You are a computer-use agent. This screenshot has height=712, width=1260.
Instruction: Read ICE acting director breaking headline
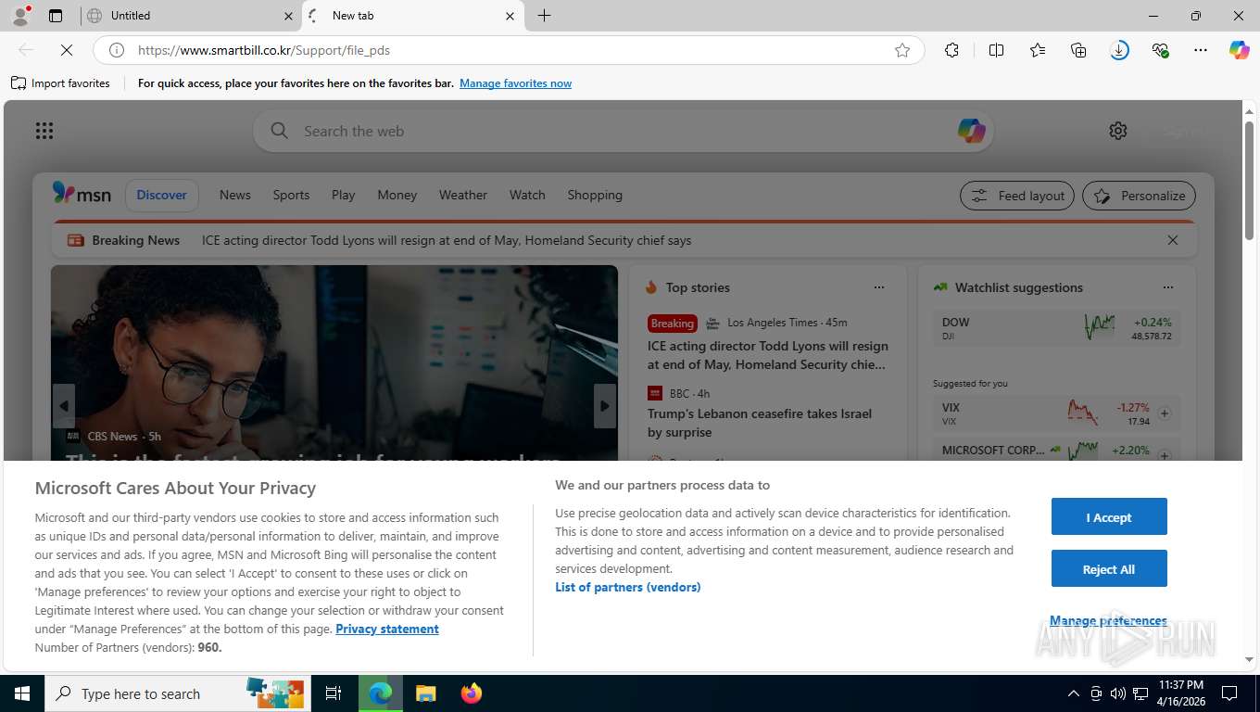(447, 240)
